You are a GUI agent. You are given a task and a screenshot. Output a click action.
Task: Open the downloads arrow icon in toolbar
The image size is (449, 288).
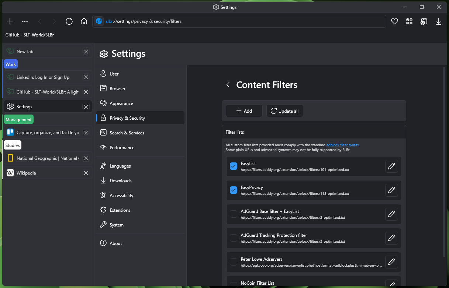pos(439,21)
